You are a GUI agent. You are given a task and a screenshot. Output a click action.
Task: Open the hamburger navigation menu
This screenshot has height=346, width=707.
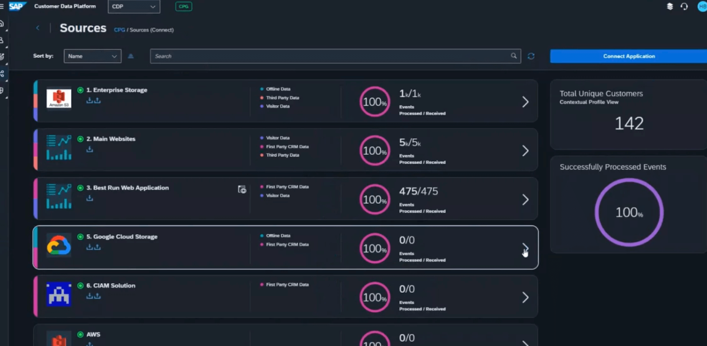pyautogui.click(x=2, y=7)
